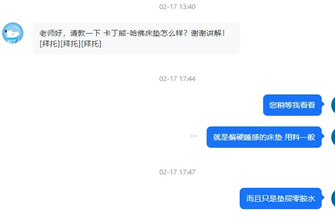Click sender avatar beside 垫层零胶水 message

(333, 198)
